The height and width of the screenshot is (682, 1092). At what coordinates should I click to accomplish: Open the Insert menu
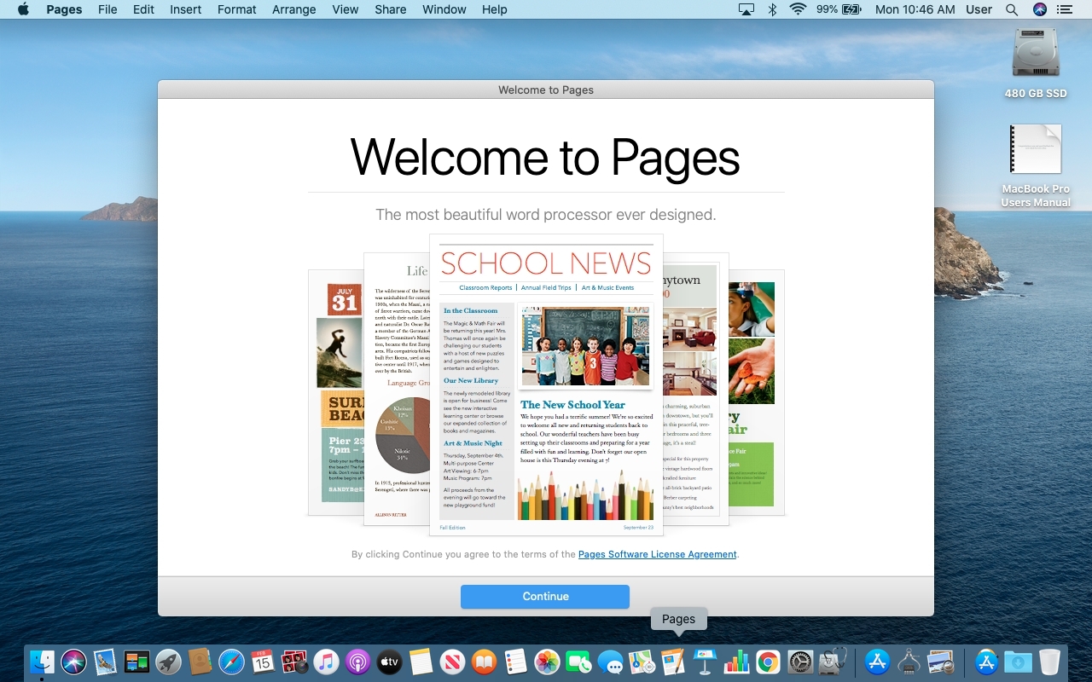[x=185, y=9]
